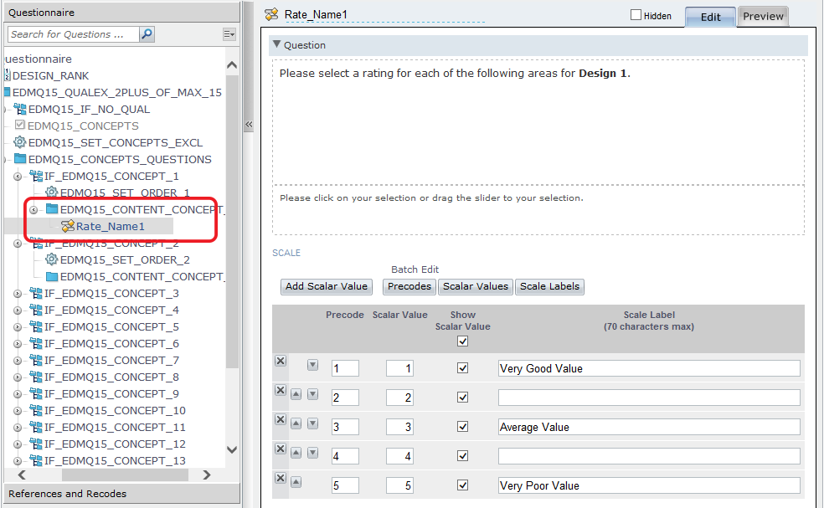Click the search magnifier icon

[147, 34]
